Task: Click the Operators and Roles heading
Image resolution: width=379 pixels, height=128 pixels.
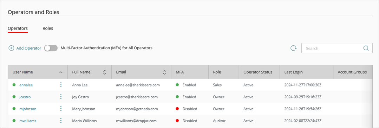Action: (33, 12)
